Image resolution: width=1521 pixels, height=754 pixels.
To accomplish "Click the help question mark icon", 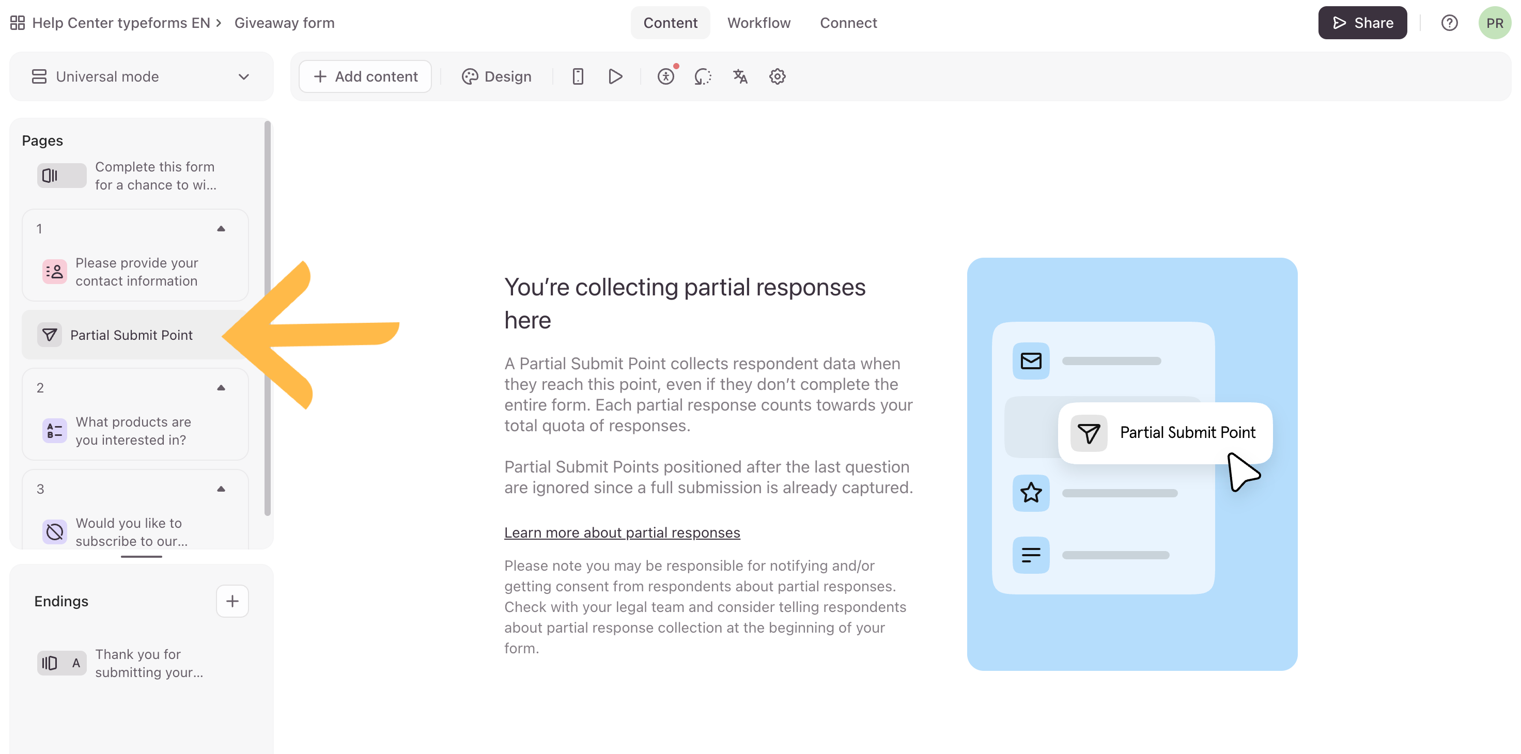I will tap(1449, 23).
